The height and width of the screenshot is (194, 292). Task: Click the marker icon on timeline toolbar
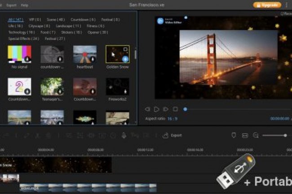tap(234, 135)
